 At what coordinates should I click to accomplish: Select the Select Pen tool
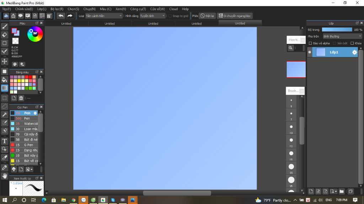pos(4,123)
